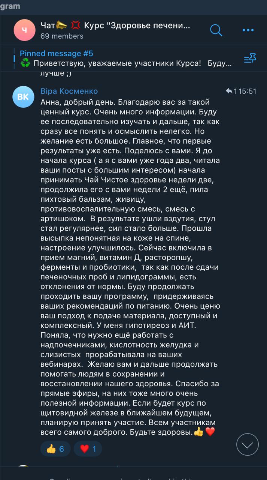Click the recycle emoji in pinned message

click(x=25, y=63)
